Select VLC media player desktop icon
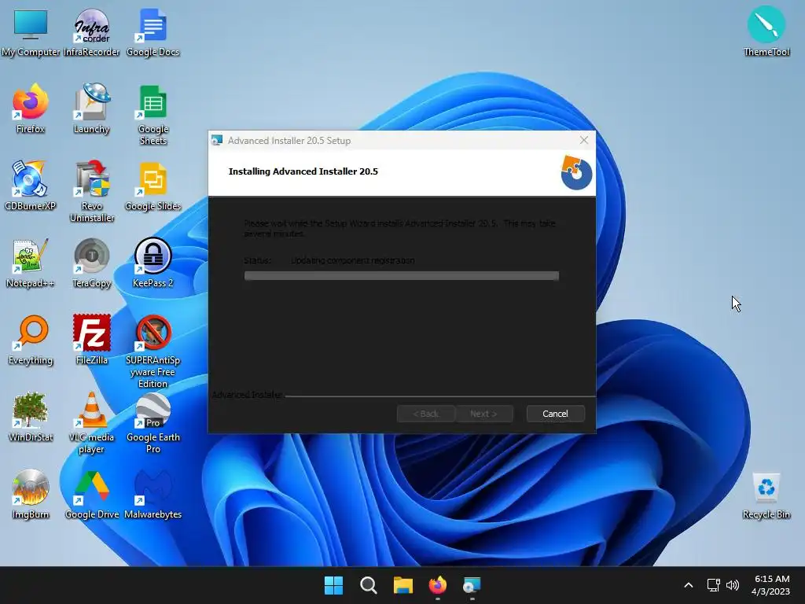 click(91, 422)
